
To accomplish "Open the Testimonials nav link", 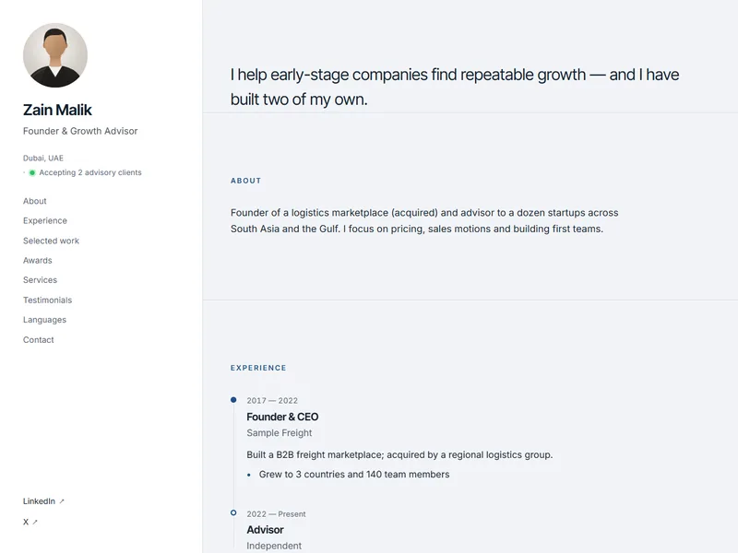I will click(x=48, y=300).
